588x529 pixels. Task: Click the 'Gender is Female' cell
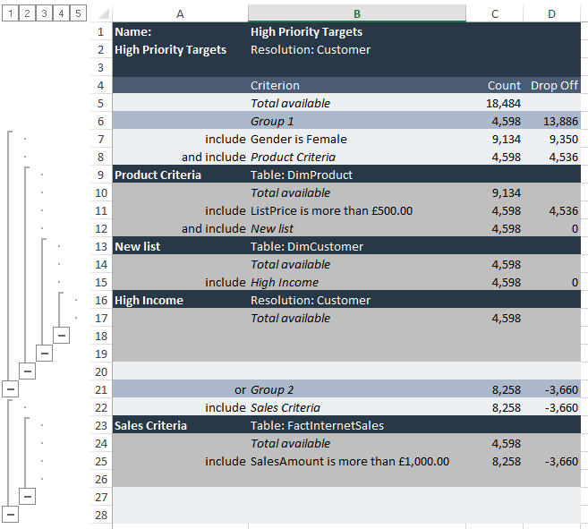(299, 139)
